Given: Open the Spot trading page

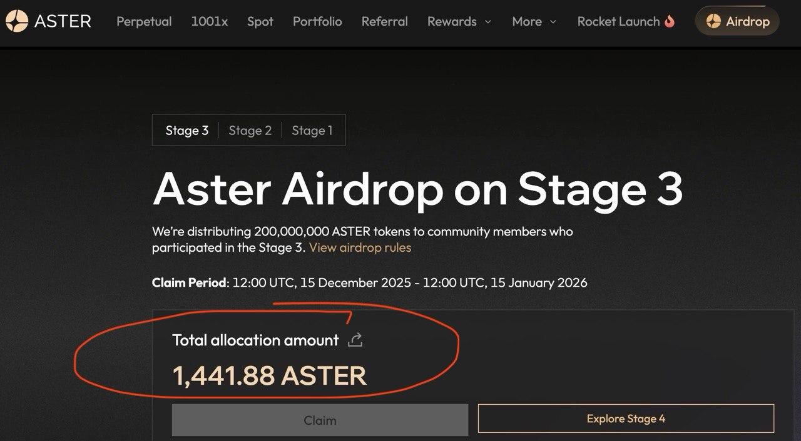Looking at the screenshot, I should point(260,21).
